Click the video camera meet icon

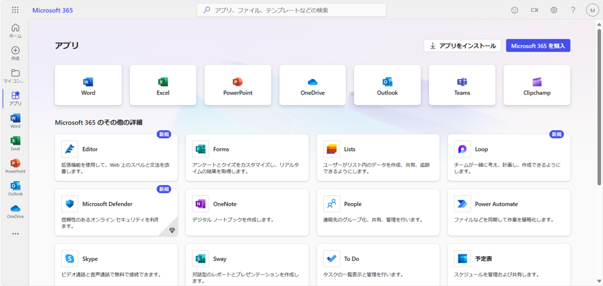(534, 10)
